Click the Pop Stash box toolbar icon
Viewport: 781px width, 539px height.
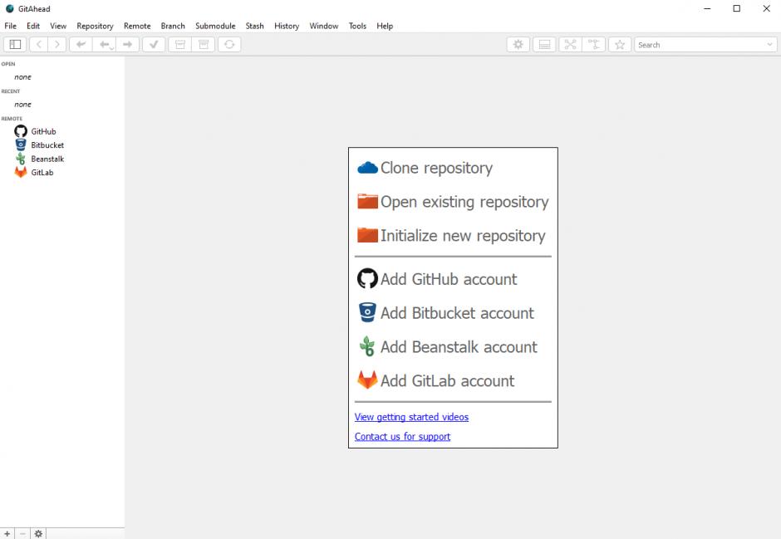(x=204, y=44)
